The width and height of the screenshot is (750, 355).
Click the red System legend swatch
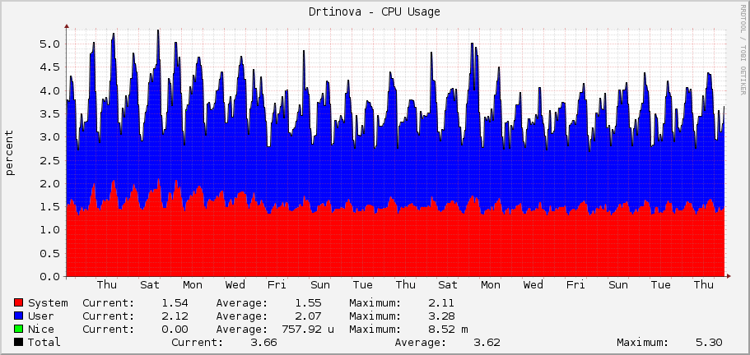coord(19,303)
